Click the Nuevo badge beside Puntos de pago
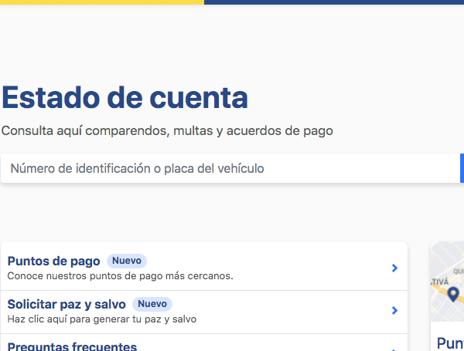 click(x=126, y=261)
